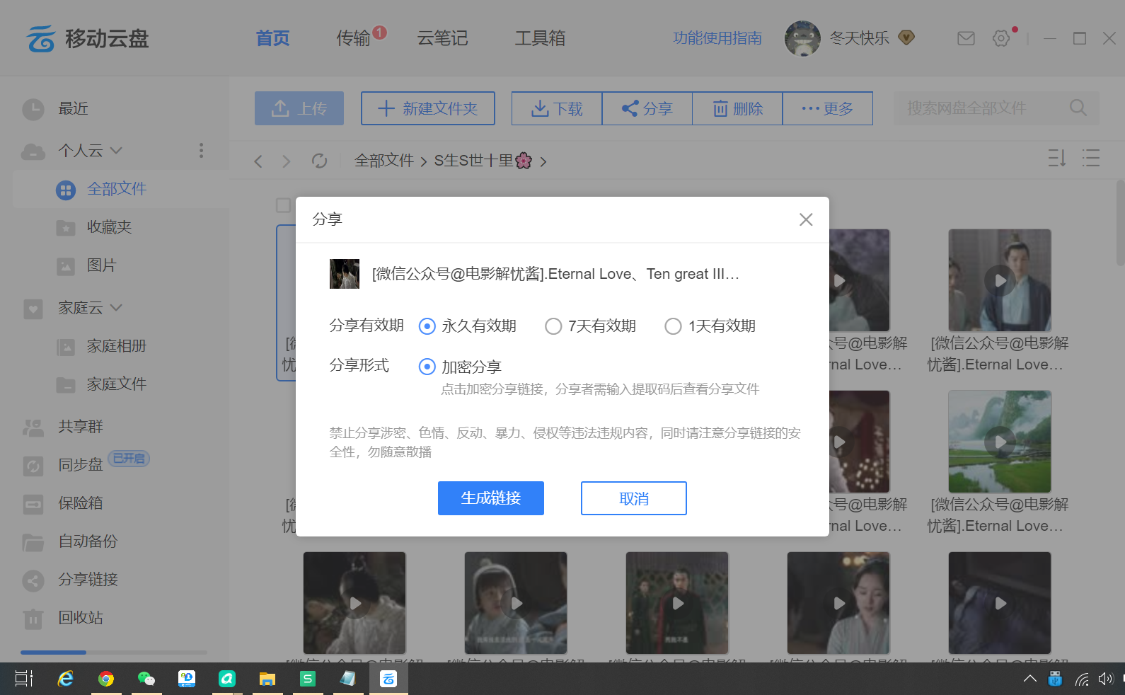The height and width of the screenshot is (695, 1125).
Task: Open 家庭相册
Action: [116, 346]
